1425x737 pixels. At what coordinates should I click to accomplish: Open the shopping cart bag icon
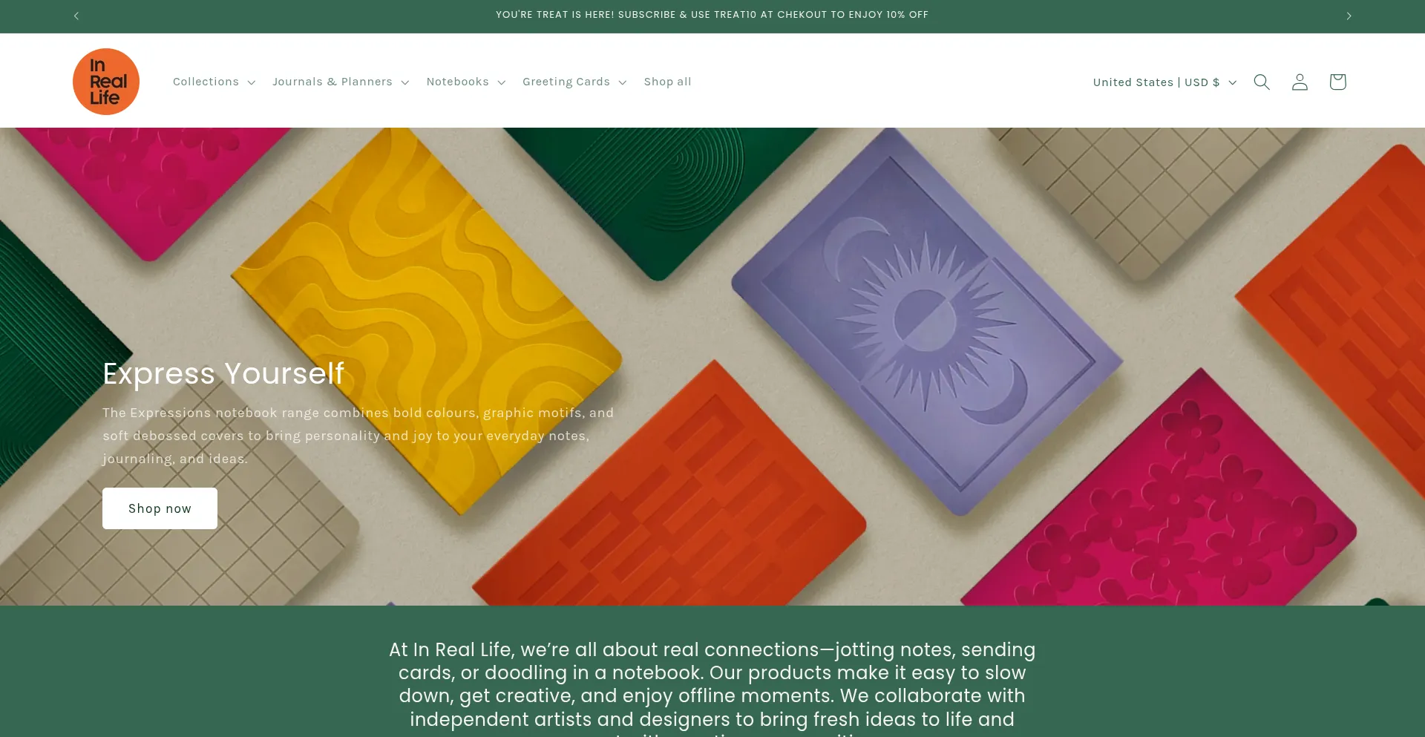(x=1337, y=82)
